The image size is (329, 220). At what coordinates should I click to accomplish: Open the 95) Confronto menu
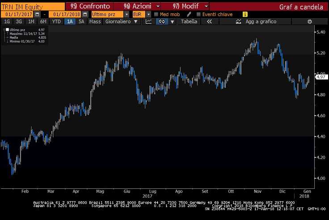pos(90,6)
